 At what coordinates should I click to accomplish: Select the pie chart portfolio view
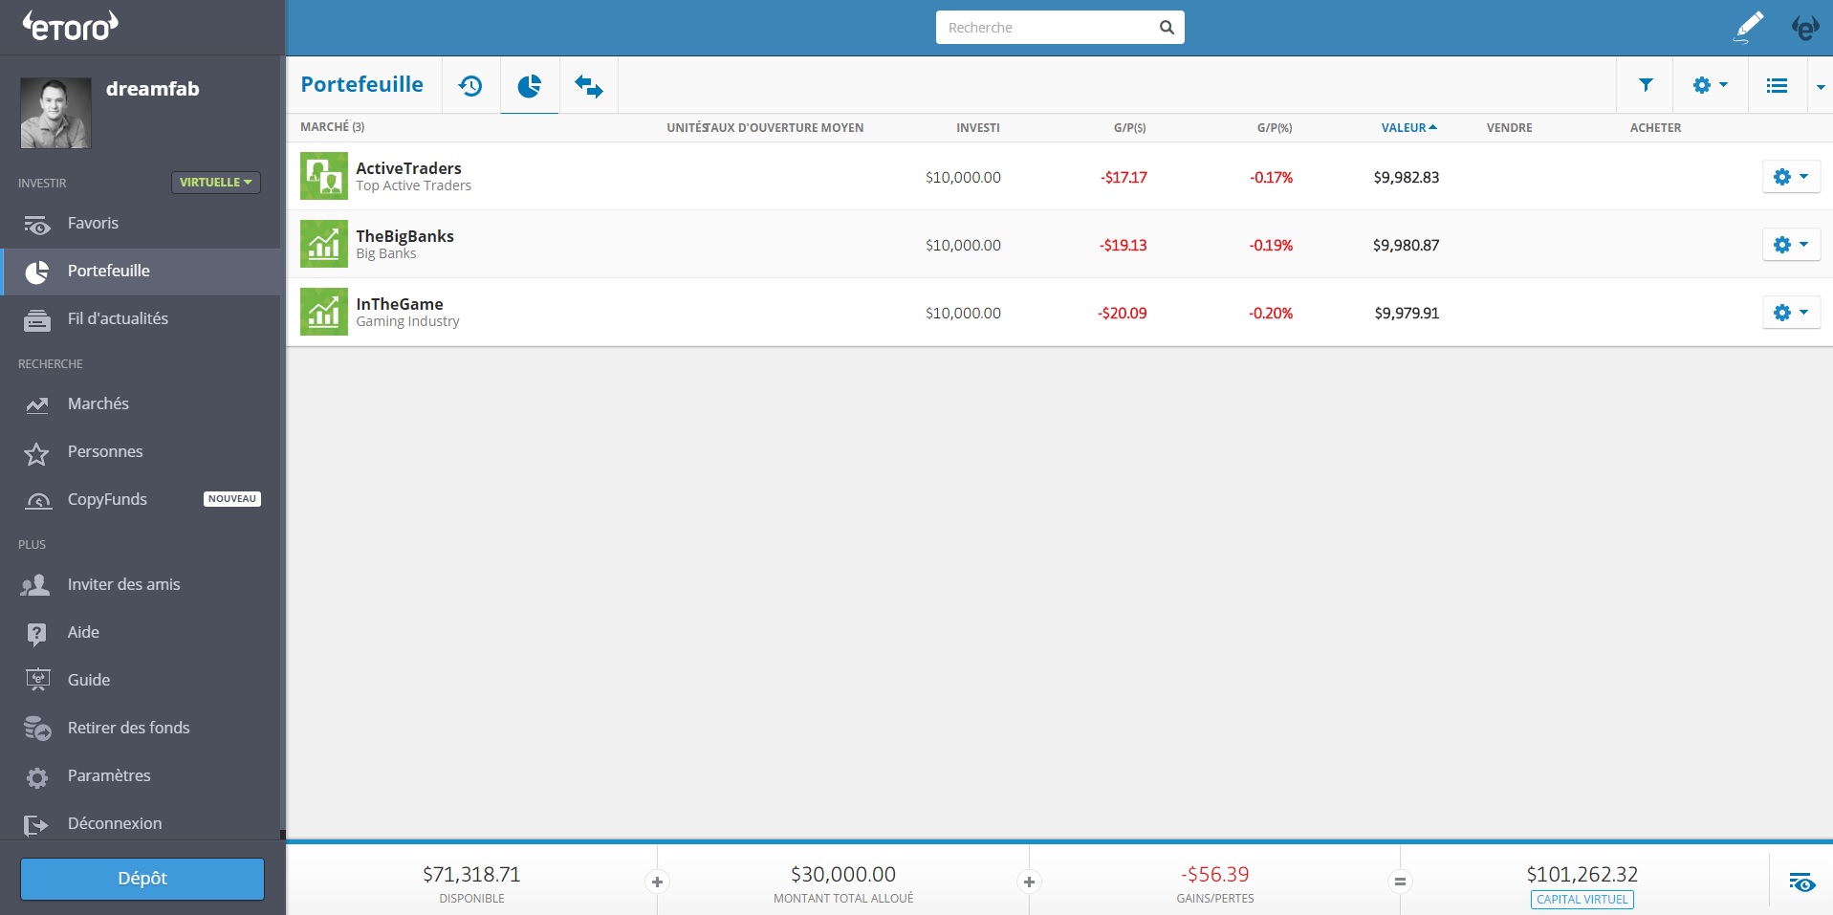530,86
